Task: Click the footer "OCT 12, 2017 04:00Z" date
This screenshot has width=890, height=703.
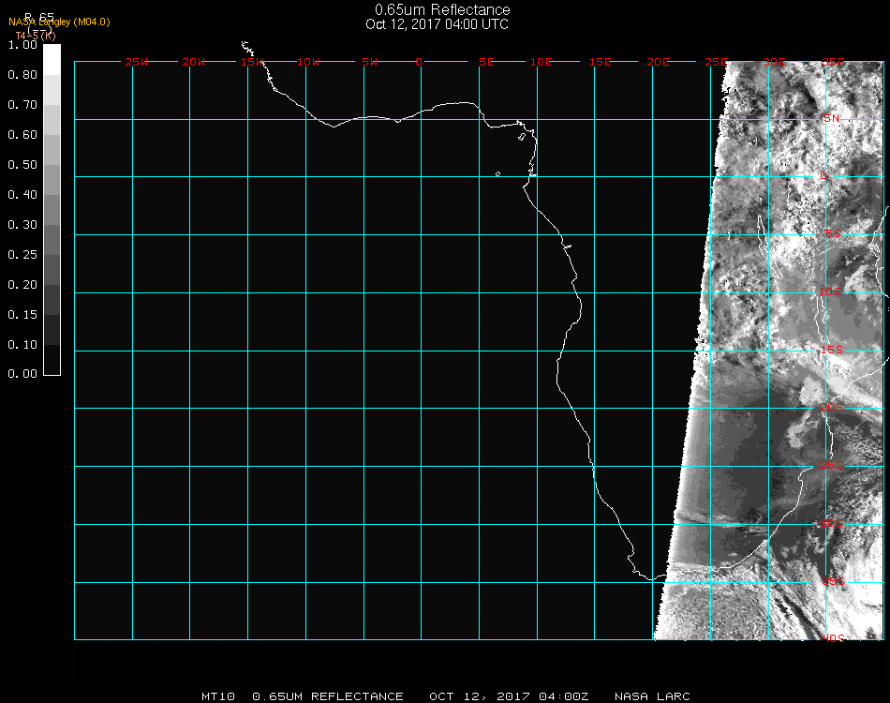Action: (x=509, y=696)
